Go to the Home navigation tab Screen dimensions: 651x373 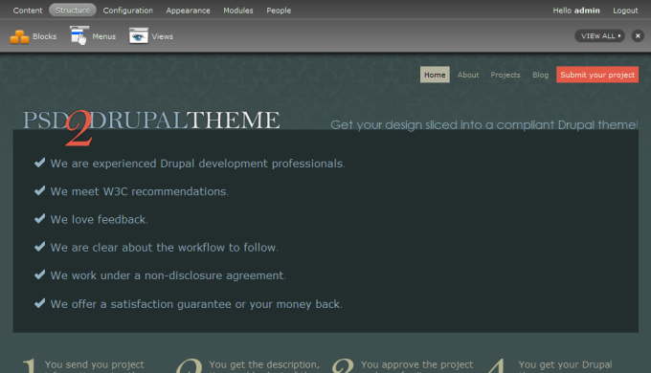pyautogui.click(x=435, y=75)
